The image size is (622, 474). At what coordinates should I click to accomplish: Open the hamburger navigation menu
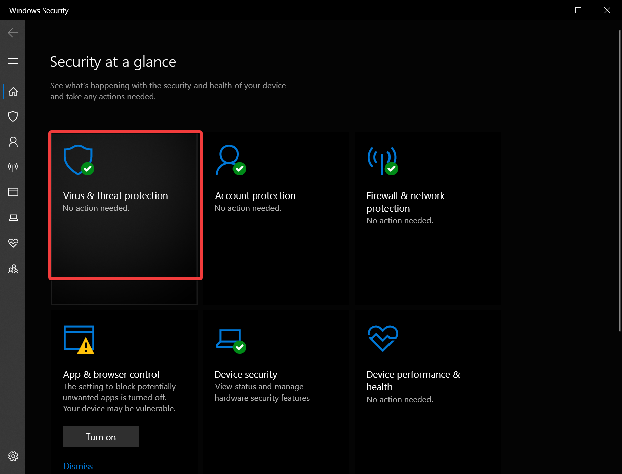coord(13,61)
